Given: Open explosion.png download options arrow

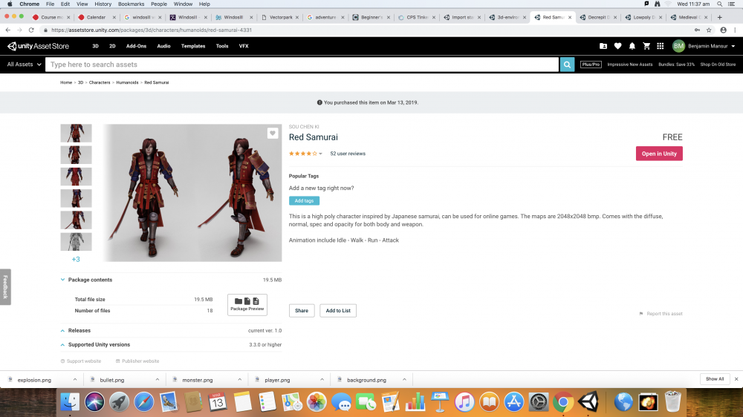Looking at the screenshot, I should coord(75,380).
